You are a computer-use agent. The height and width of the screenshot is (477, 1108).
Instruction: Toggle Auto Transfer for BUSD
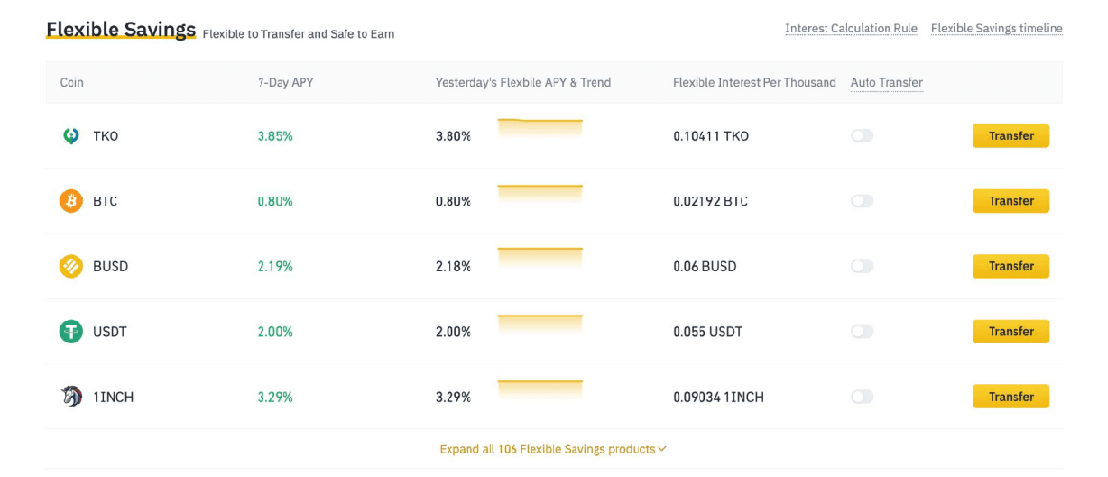point(862,266)
